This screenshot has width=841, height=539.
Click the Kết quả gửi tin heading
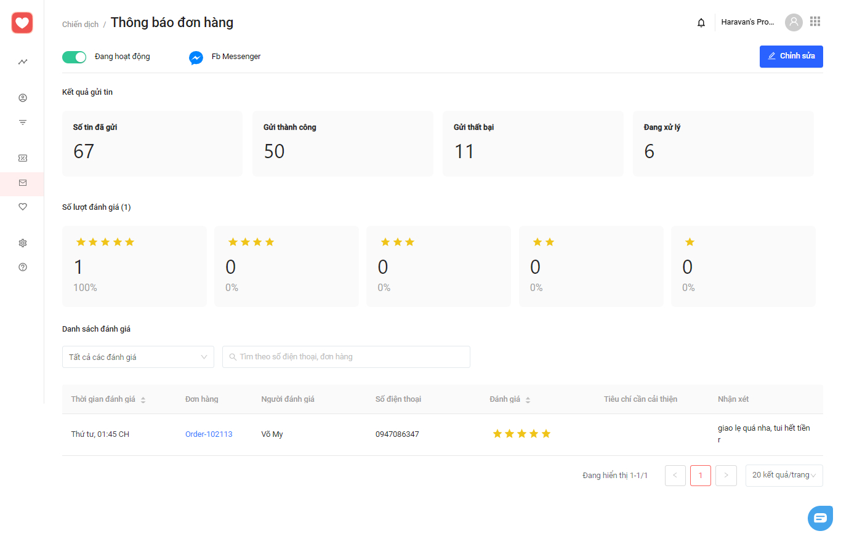pos(87,92)
